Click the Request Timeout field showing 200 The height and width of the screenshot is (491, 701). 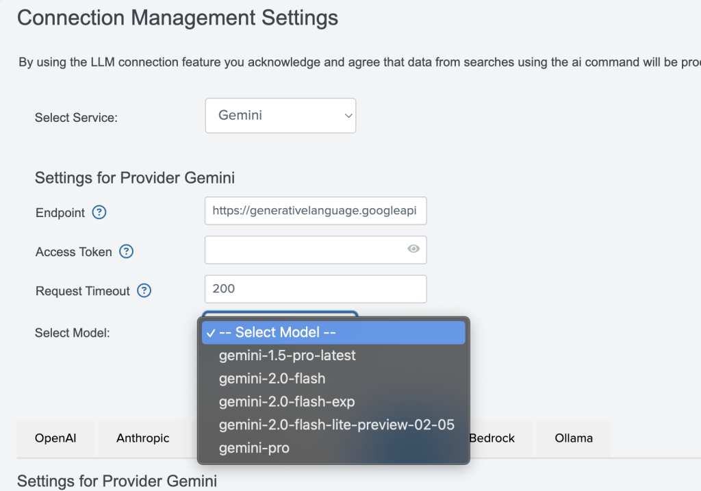click(316, 289)
